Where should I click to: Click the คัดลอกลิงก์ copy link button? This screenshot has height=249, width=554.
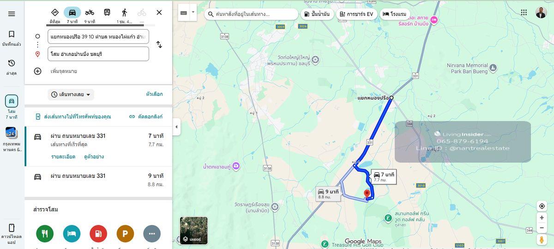pos(146,117)
